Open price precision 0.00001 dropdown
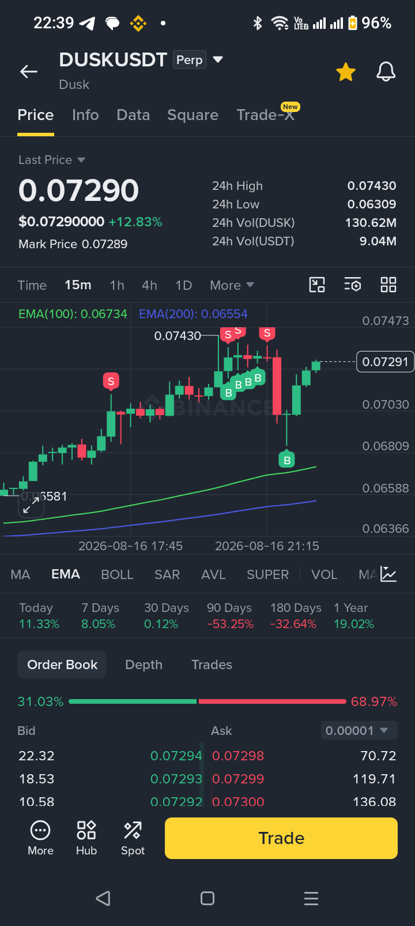This screenshot has width=415, height=926. 359,730
